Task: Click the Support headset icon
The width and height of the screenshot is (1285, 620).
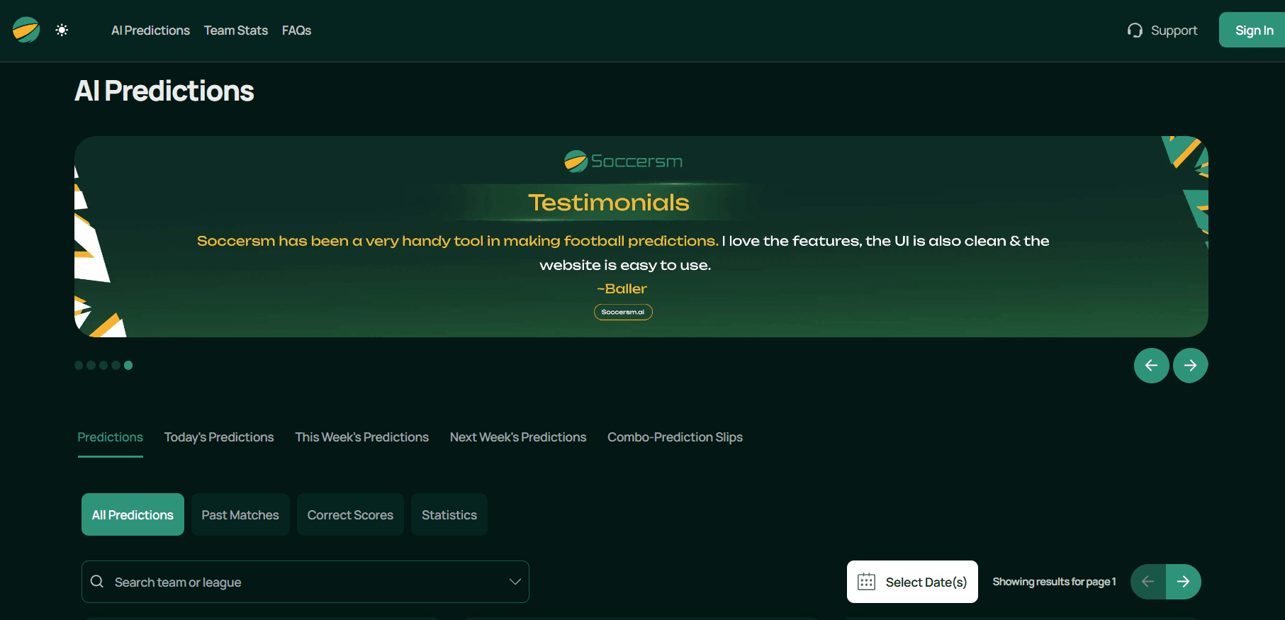Action: [x=1135, y=30]
